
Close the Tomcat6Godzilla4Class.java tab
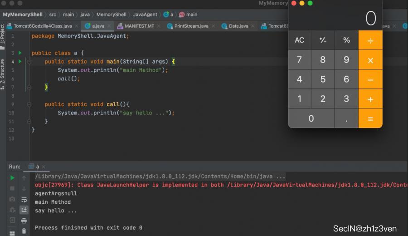[x=76, y=26]
